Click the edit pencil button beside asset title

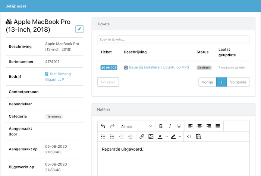click(x=79, y=29)
